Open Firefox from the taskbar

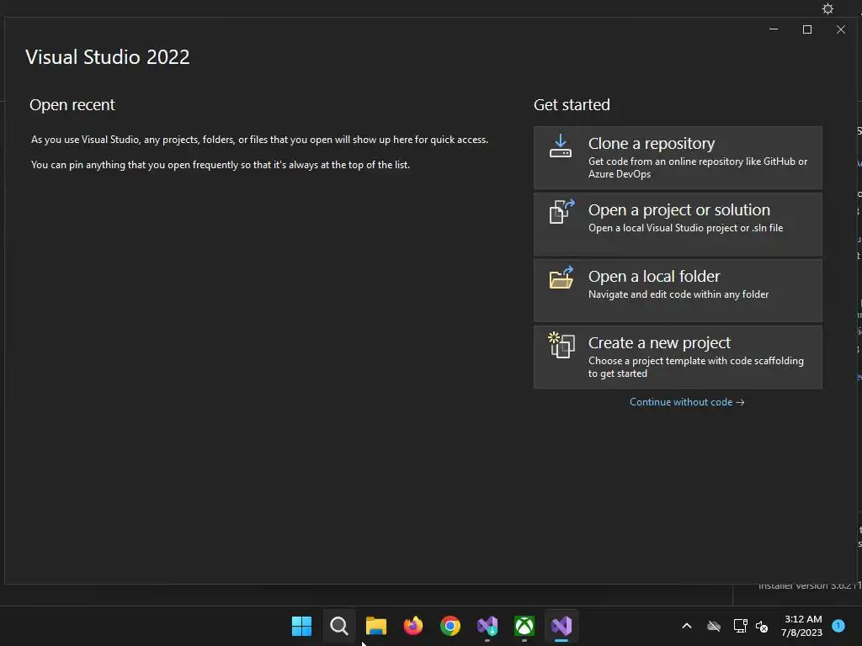[413, 626]
